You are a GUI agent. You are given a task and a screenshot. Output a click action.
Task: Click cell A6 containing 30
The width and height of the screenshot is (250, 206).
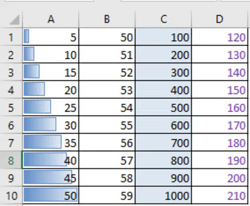(x=51, y=125)
